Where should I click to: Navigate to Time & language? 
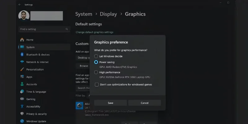click(36, 92)
